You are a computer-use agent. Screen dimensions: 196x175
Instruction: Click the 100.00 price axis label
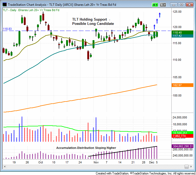pos(177,95)
